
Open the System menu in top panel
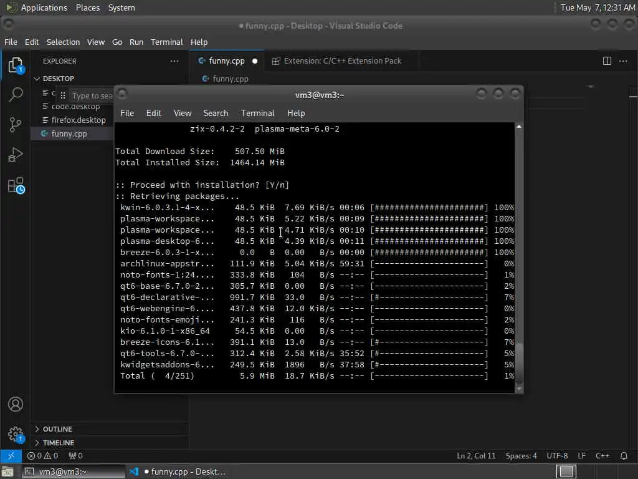pos(121,7)
